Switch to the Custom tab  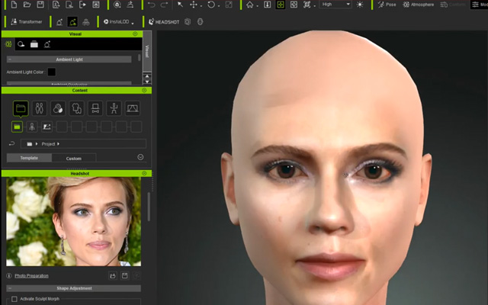pos(74,159)
